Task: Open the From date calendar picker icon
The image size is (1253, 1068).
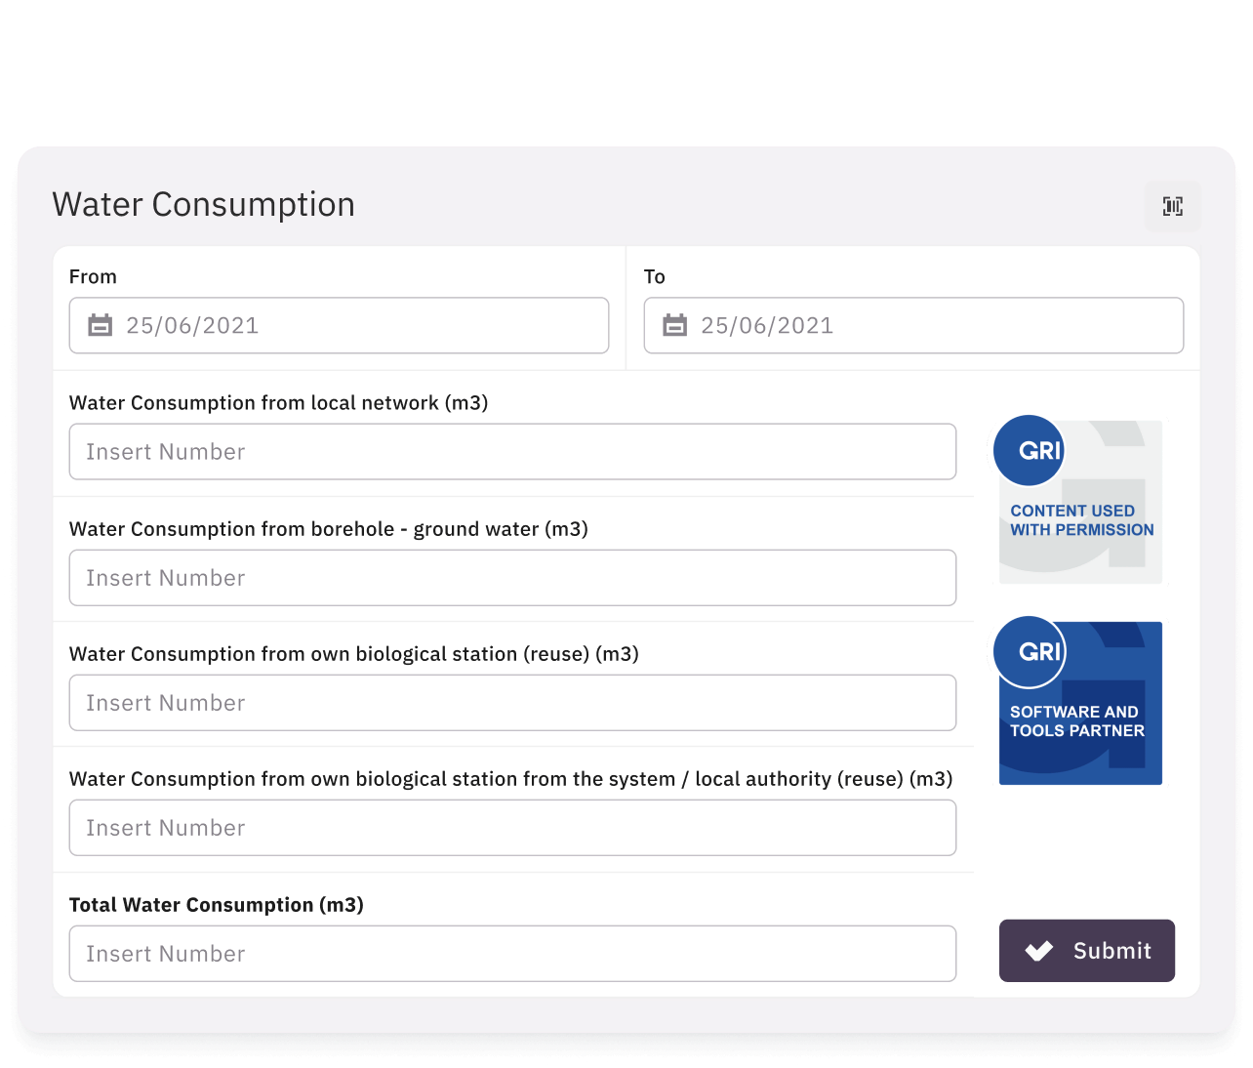Action: pyautogui.click(x=101, y=325)
